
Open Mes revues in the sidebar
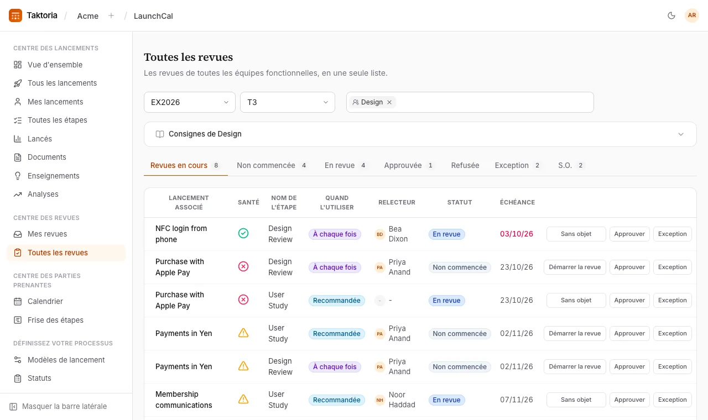66,234
